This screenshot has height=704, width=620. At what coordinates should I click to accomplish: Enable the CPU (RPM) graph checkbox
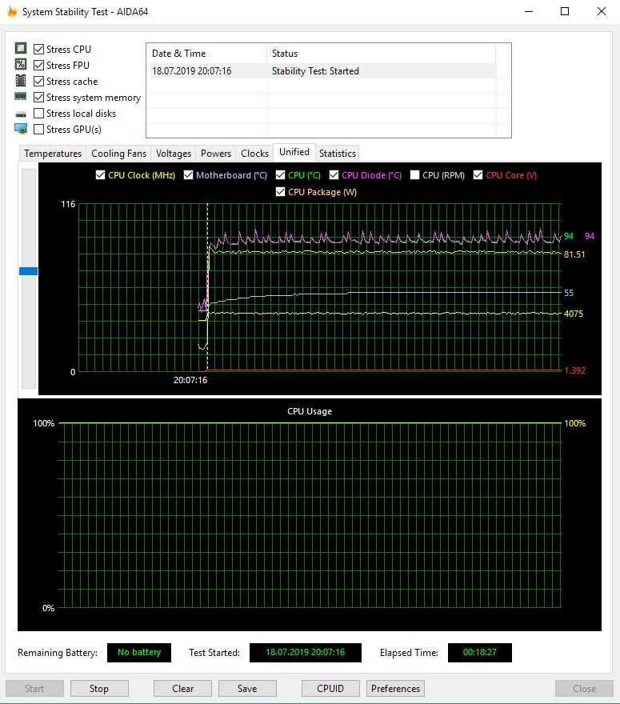415,175
